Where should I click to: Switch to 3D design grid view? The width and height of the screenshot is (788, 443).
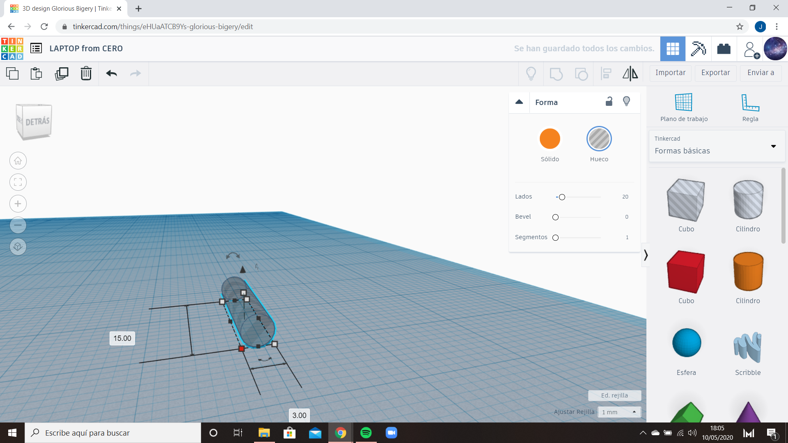673,49
